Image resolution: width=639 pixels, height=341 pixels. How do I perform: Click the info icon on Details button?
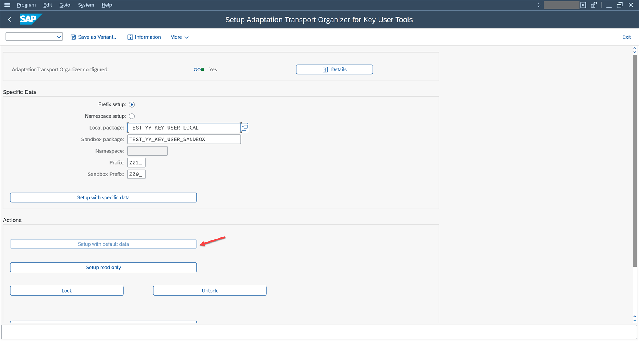[325, 69]
